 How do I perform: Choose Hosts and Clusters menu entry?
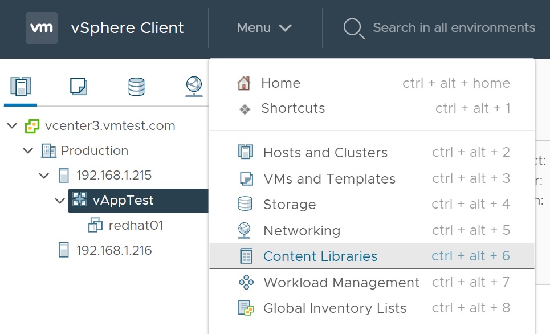coord(372,152)
